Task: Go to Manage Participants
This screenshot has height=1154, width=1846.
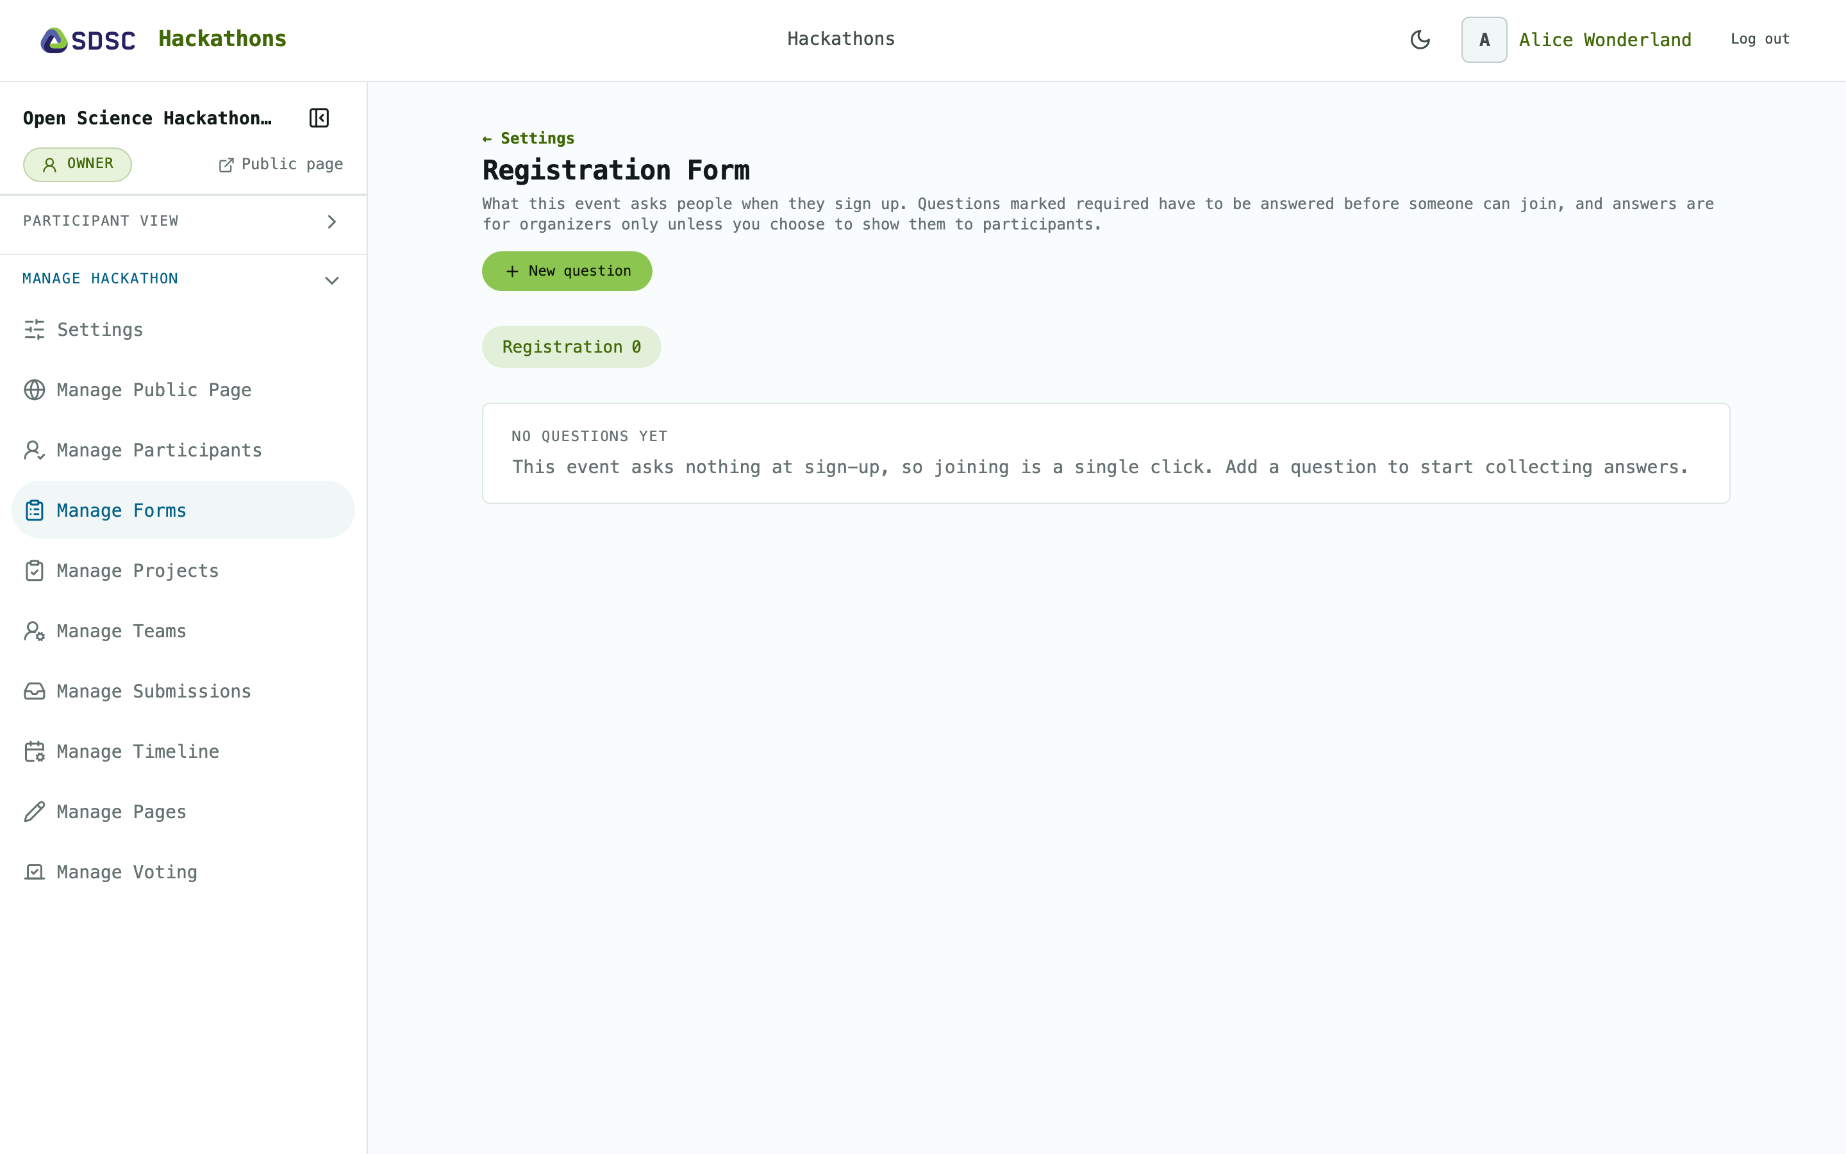Action: 183,450
